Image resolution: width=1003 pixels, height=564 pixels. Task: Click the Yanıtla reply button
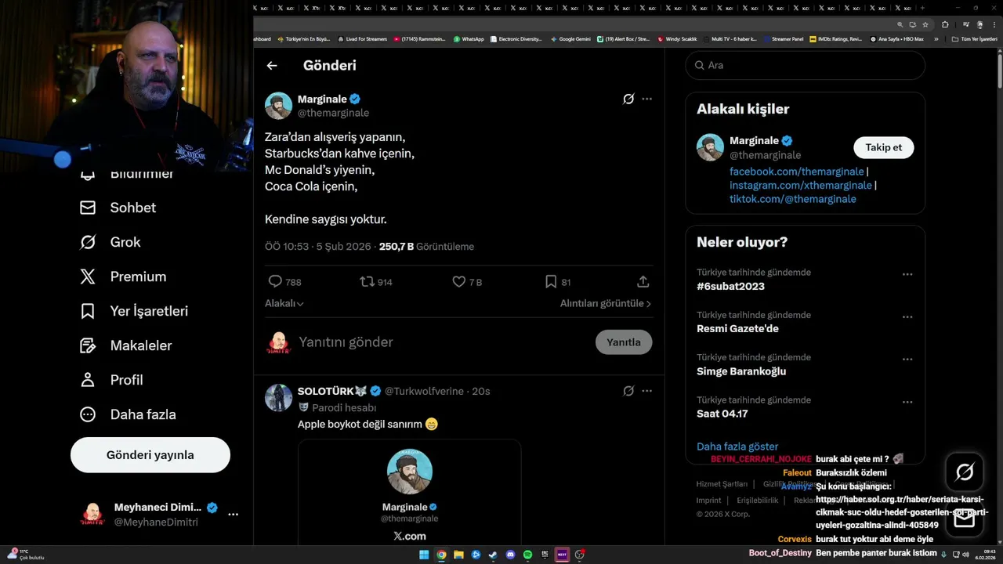click(x=624, y=342)
